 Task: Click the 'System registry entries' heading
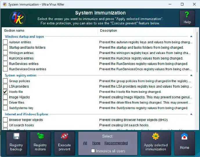click(21, 75)
